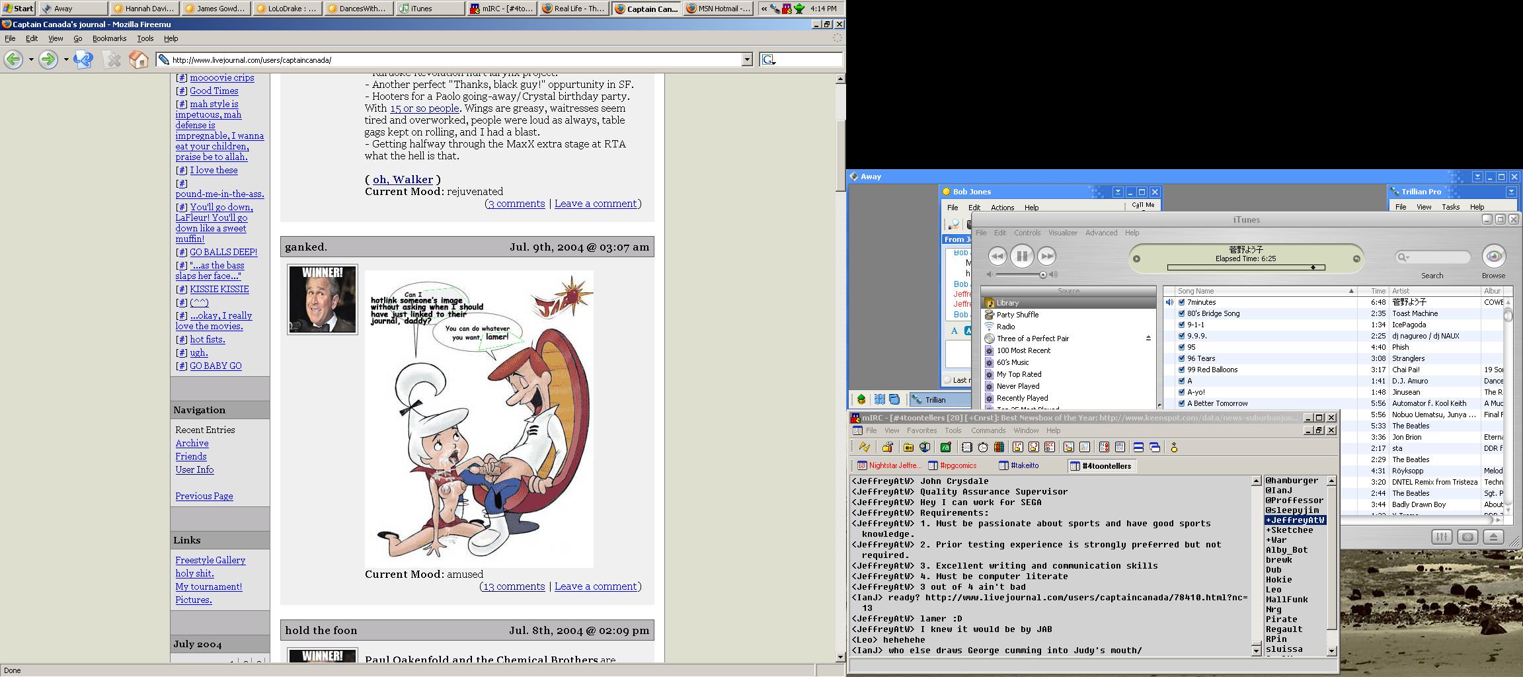Click iTunes search field
Image resolution: width=1523 pixels, height=677 pixels.
1432,257
